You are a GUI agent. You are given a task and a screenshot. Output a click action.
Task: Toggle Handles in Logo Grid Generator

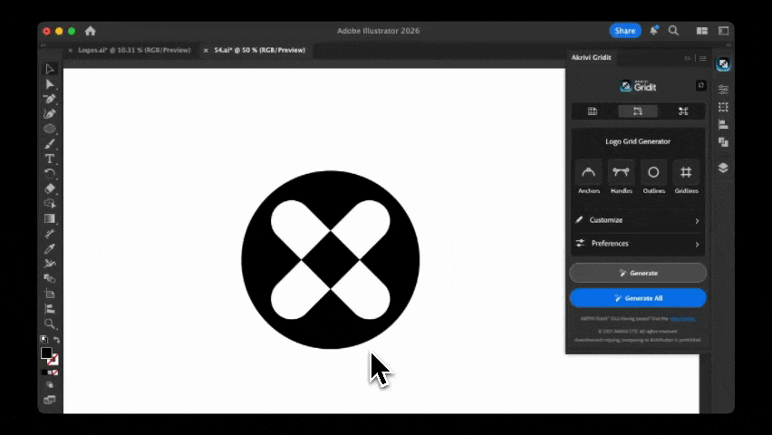tap(621, 178)
